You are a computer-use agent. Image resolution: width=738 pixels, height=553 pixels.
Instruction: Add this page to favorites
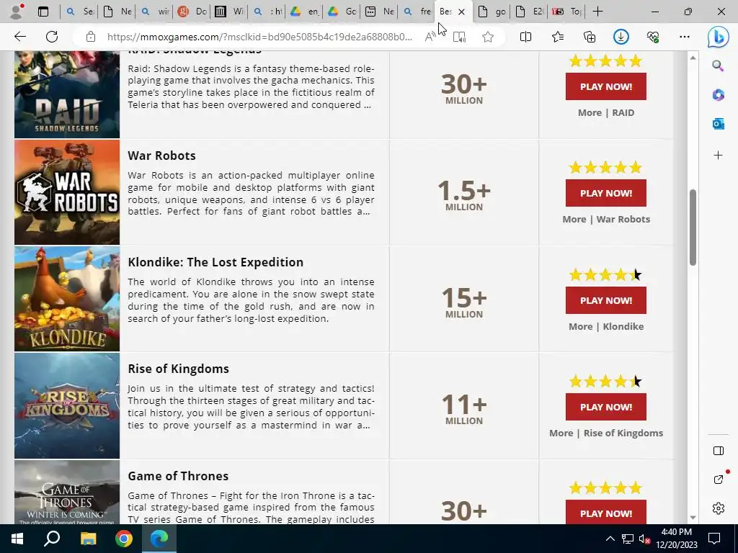[488, 37]
